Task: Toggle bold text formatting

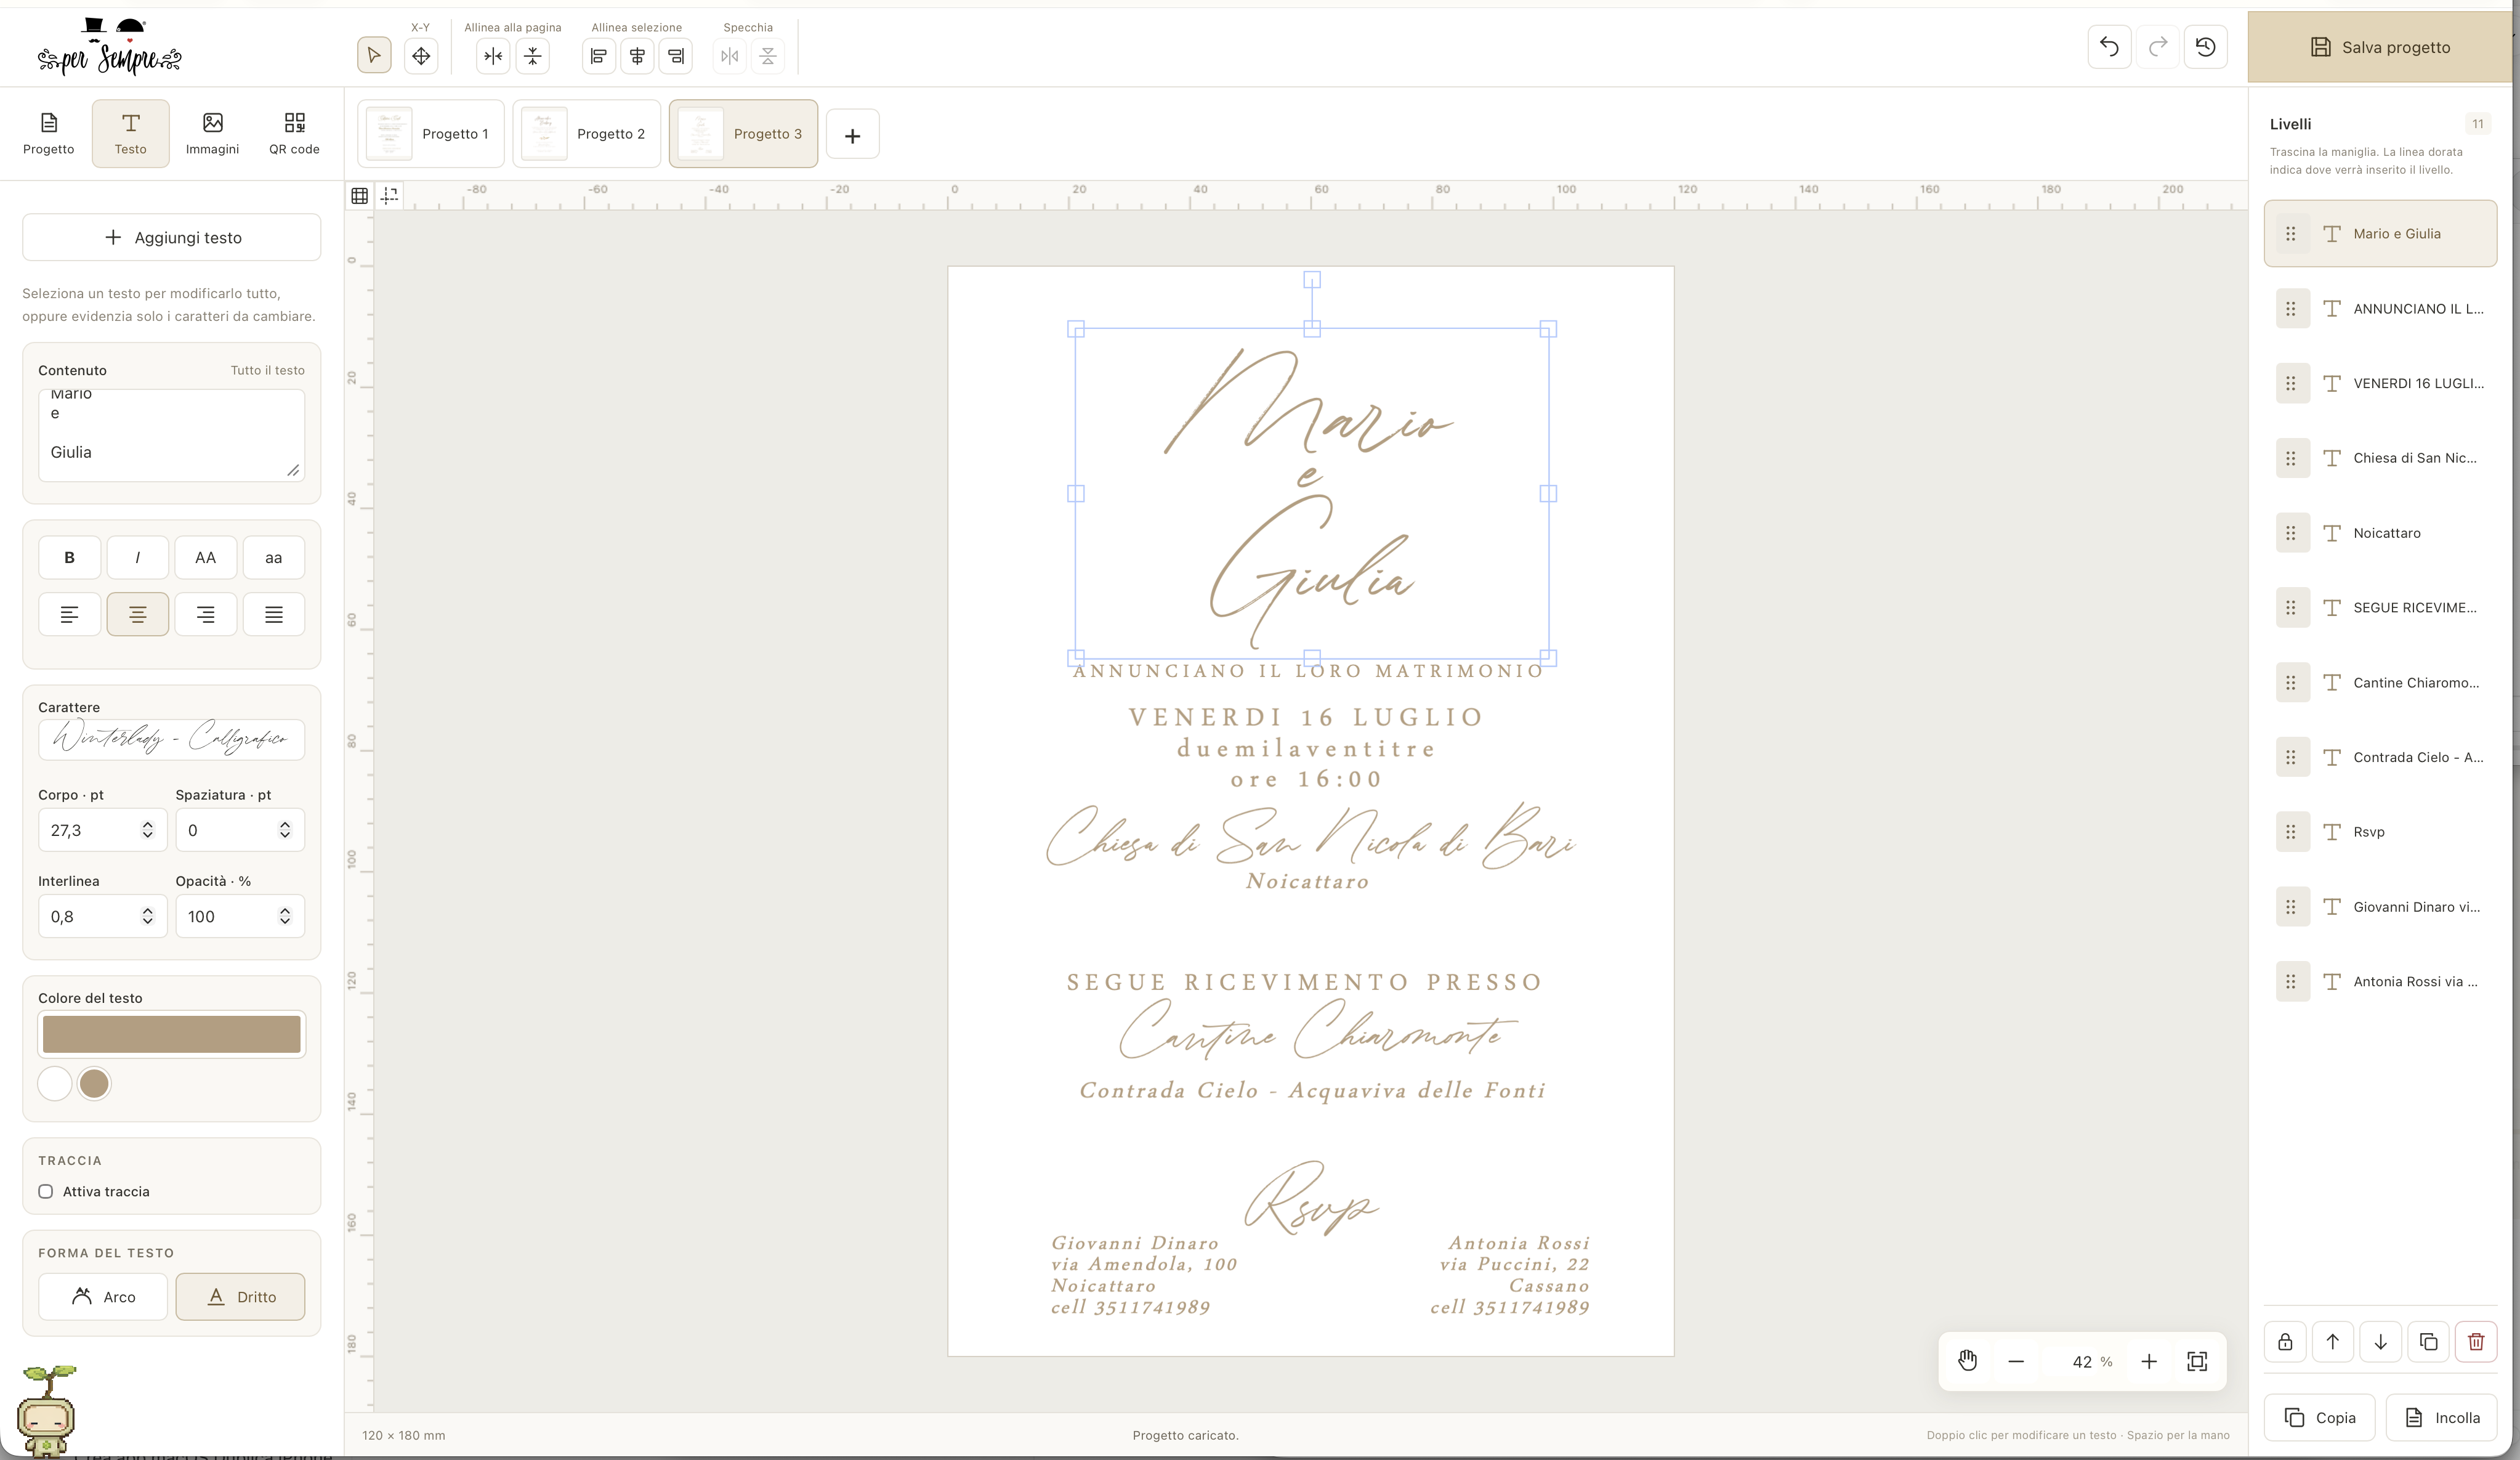Action: click(x=70, y=558)
